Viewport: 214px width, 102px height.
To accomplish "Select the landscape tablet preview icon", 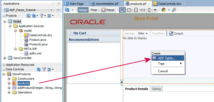I will pos(129,10).
